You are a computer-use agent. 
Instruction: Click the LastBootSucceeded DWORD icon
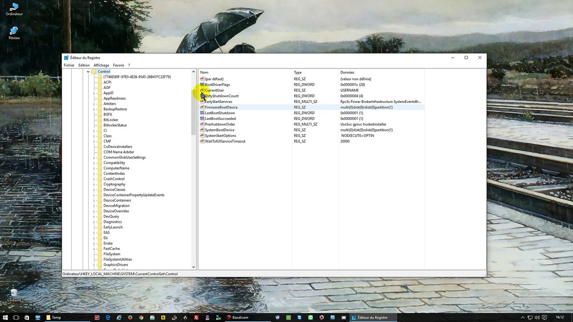[x=202, y=119]
